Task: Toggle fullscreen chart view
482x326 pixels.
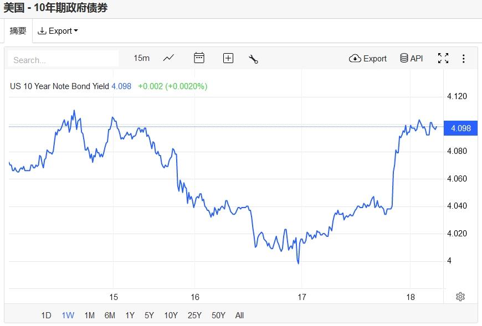Action: 443,58
